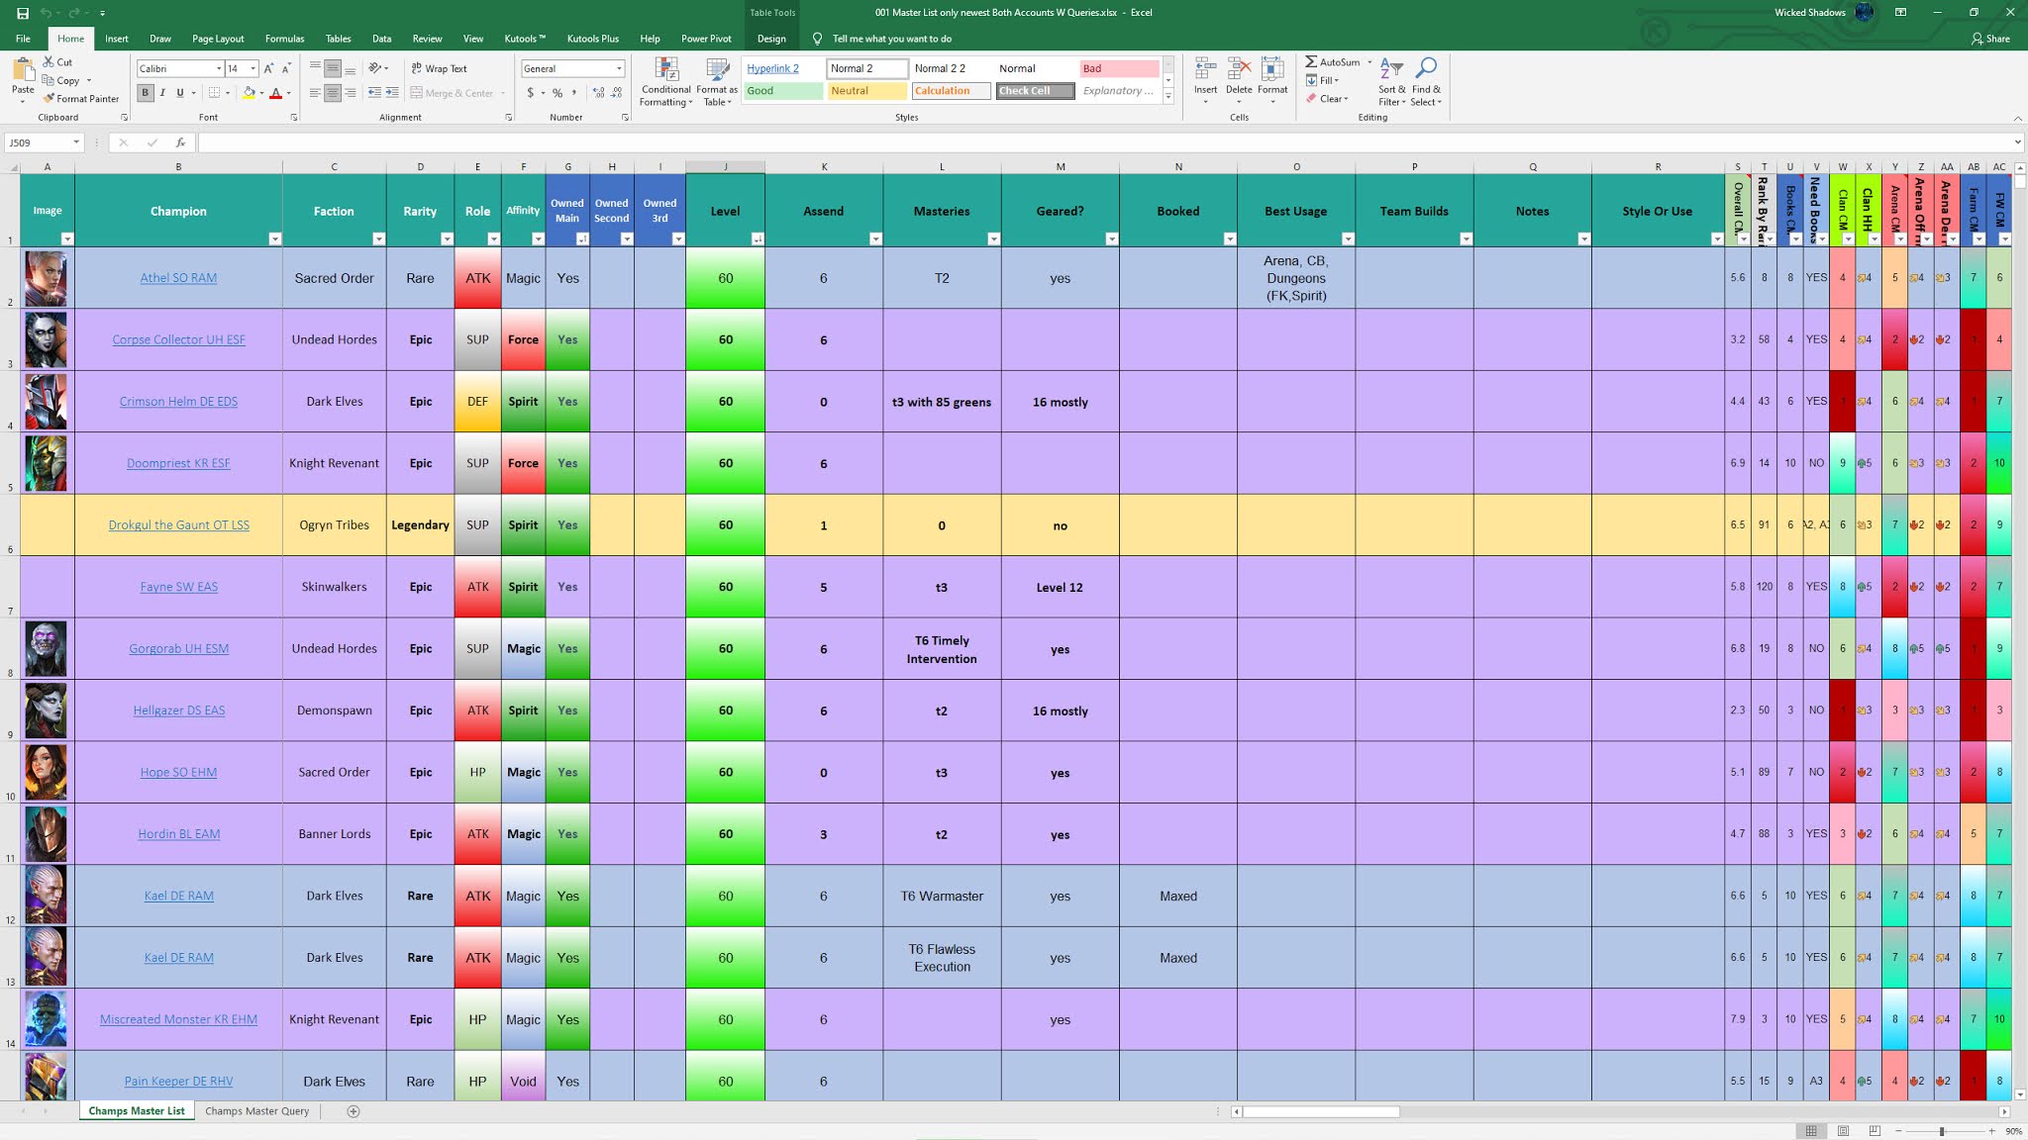Decrease font size with the small A icon

tap(286, 68)
